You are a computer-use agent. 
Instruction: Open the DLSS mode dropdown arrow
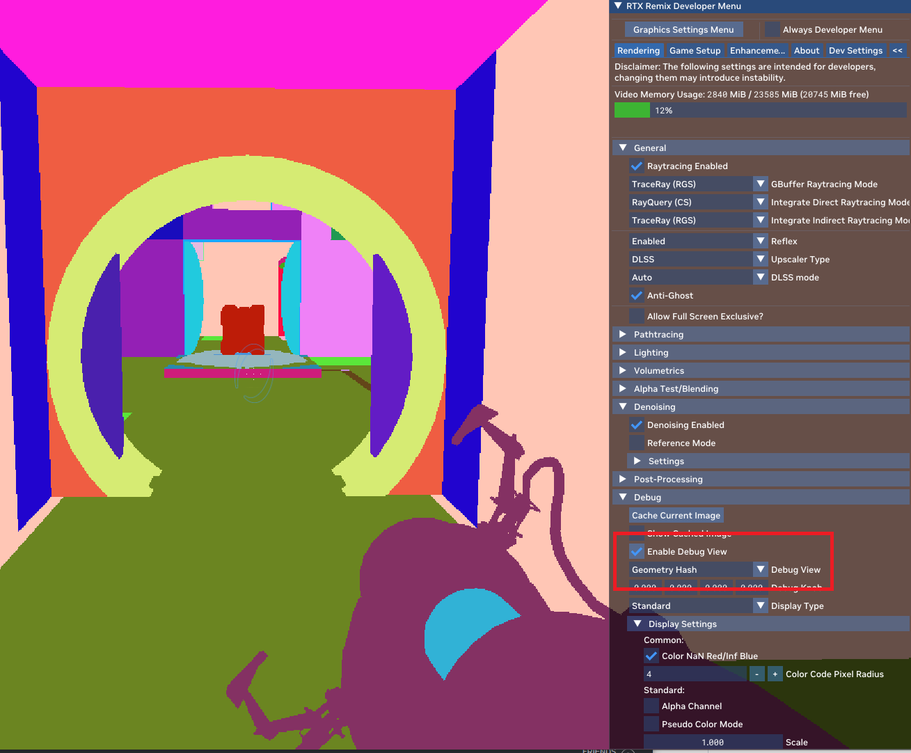tap(760, 277)
